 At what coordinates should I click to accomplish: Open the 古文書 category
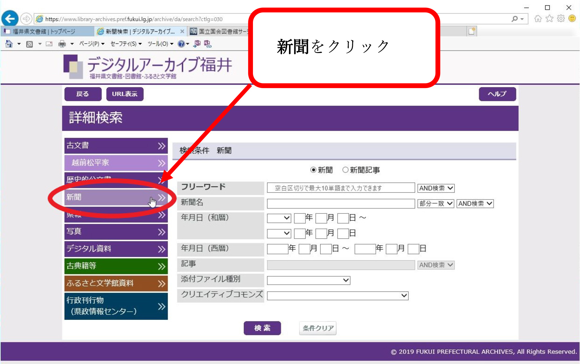coord(116,146)
